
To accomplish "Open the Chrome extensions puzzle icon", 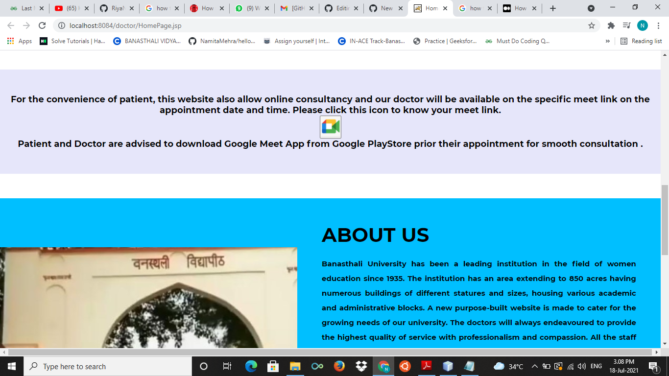I will (611, 25).
